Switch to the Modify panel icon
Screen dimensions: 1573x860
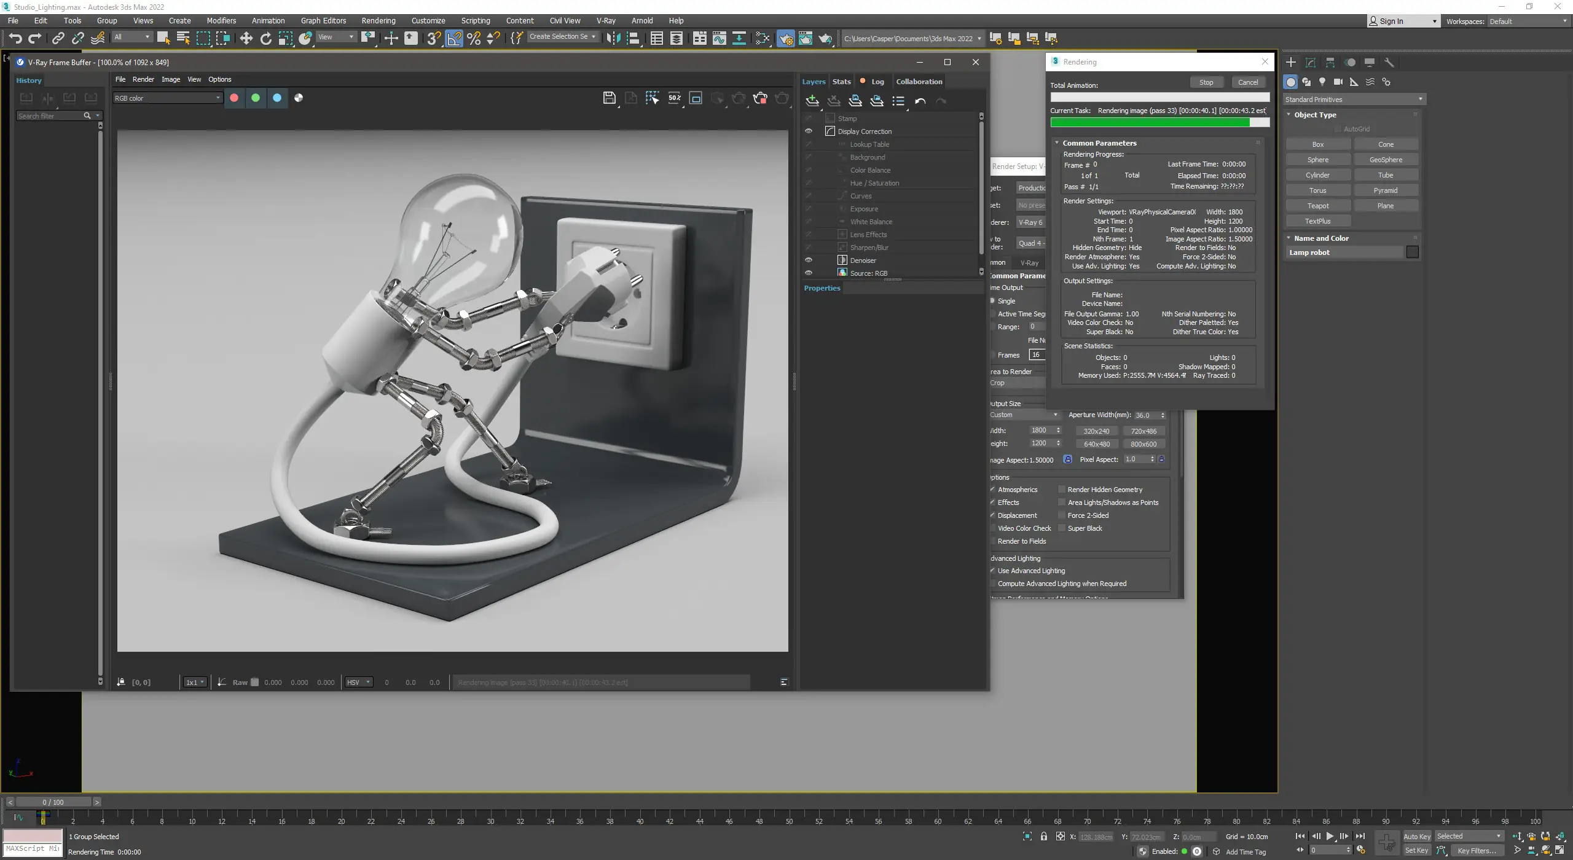(1311, 63)
